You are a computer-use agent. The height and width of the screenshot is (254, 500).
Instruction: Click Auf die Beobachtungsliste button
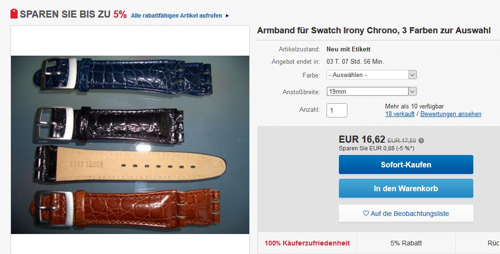coord(406,214)
